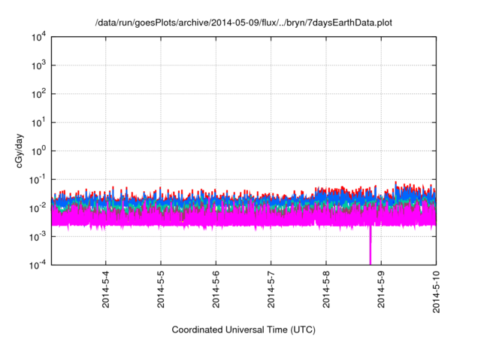Click the 10^1 y-axis tick label

click(38, 123)
